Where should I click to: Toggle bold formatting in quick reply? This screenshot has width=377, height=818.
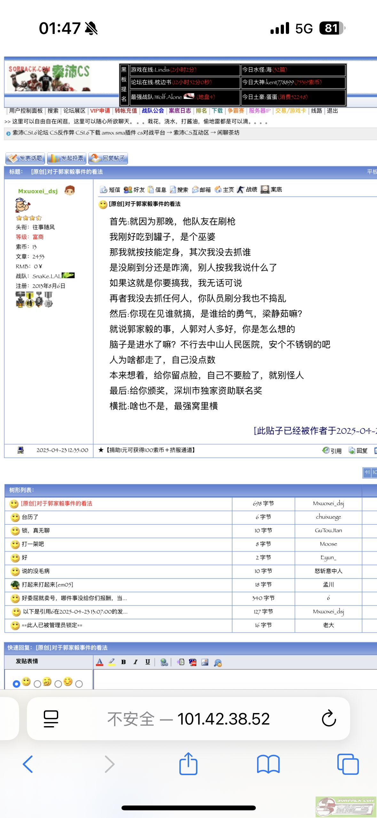click(x=123, y=662)
